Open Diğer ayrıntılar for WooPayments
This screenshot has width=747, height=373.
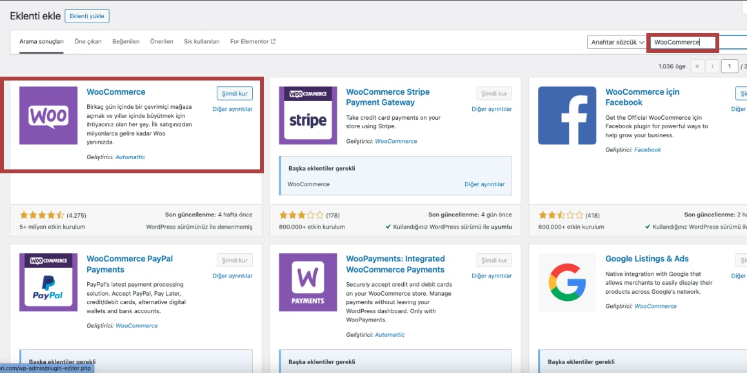(x=492, y=276)
